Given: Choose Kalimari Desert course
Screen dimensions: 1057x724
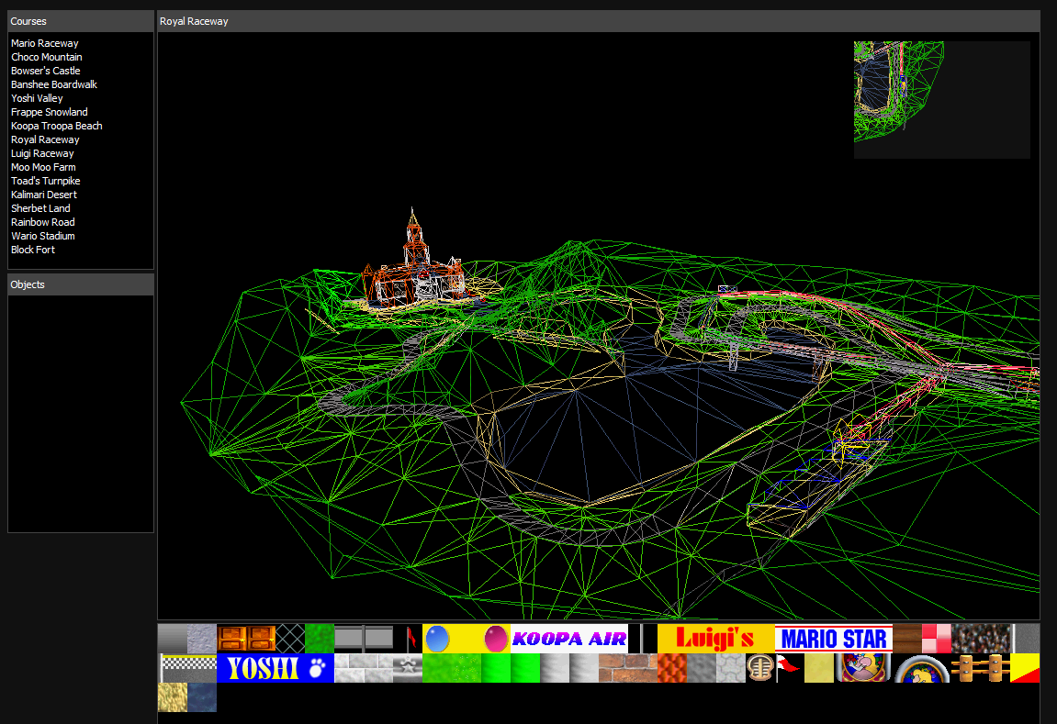Looking at the screenshot, I should point(44,195).
